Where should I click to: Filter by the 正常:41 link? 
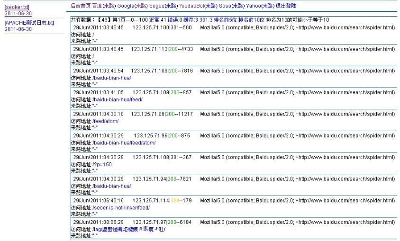158,20
